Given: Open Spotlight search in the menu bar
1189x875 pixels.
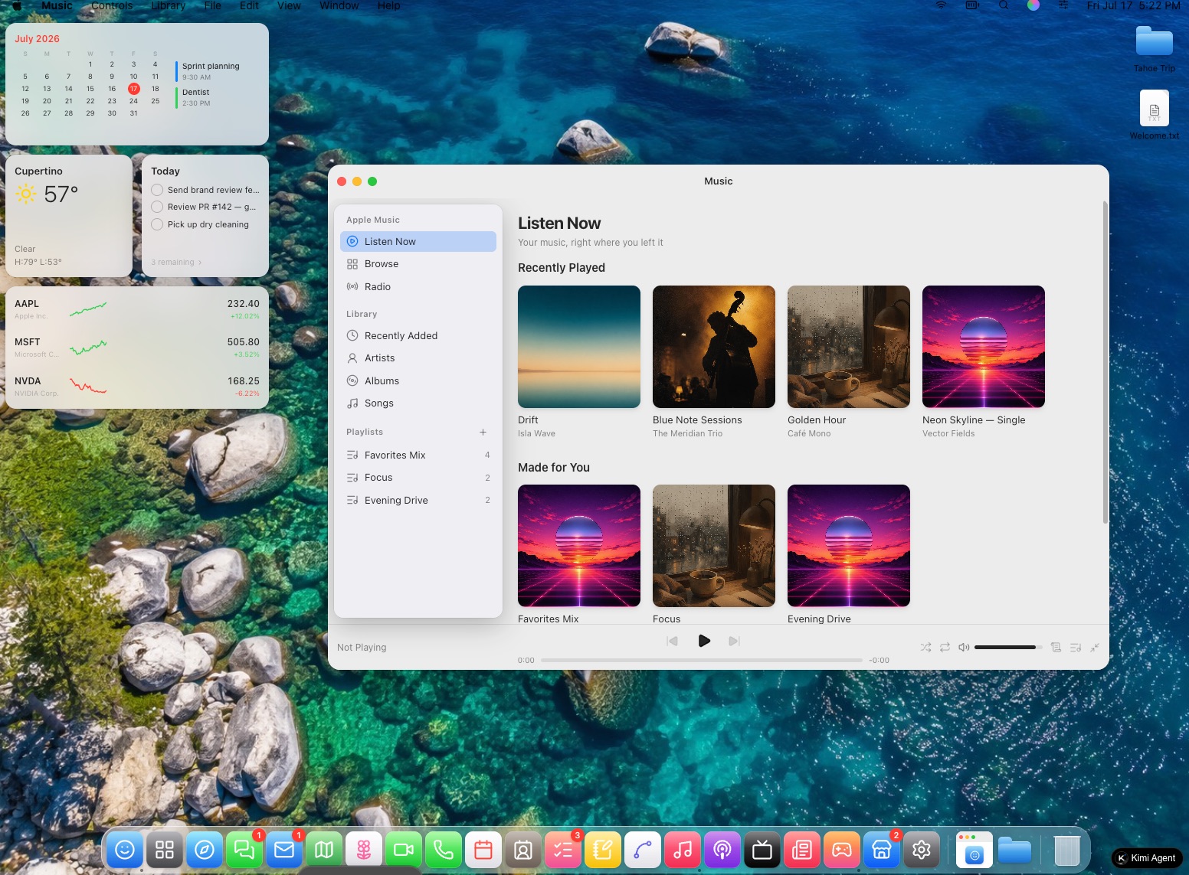Looking at the screenshot, I should coord(1004,5).
